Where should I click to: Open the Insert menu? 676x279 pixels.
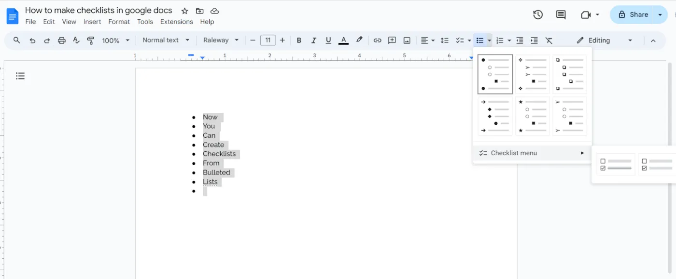(92, 22)
